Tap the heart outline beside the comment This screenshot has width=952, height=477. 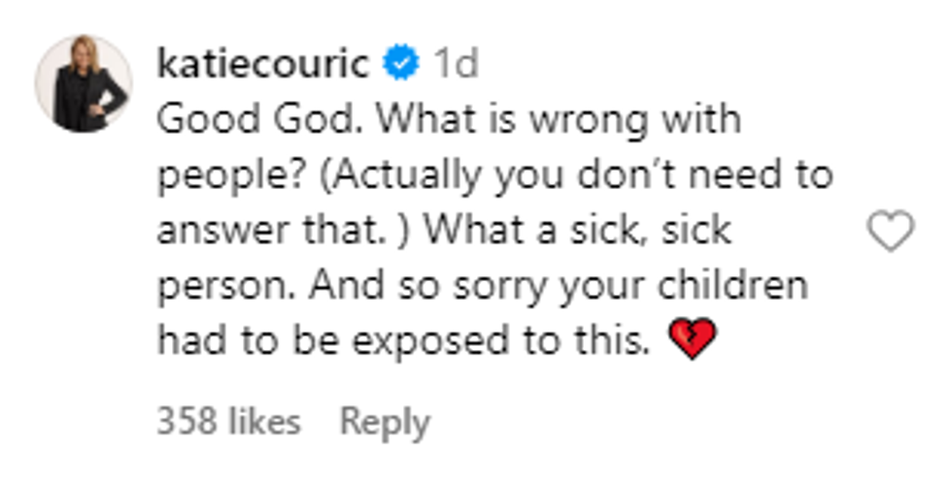click(890, 232)
